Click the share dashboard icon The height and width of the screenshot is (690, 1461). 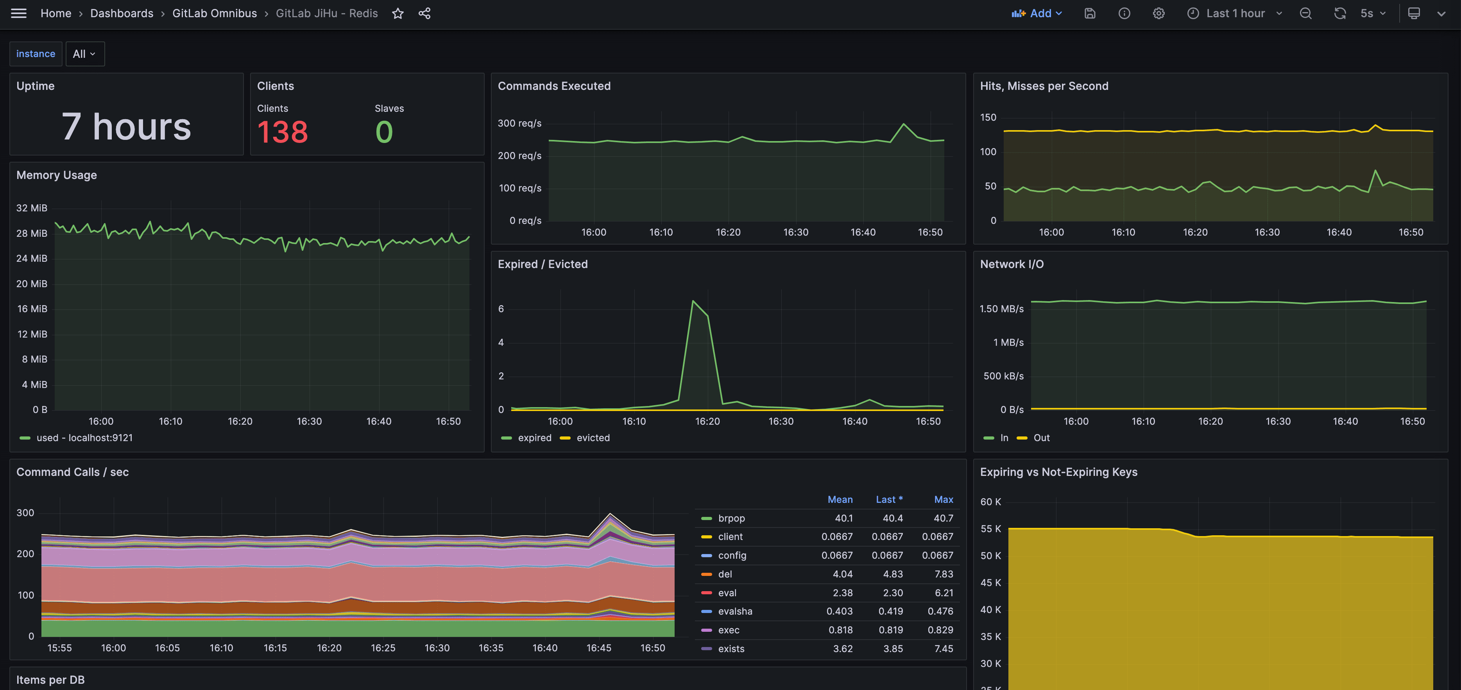coord(424,13)
